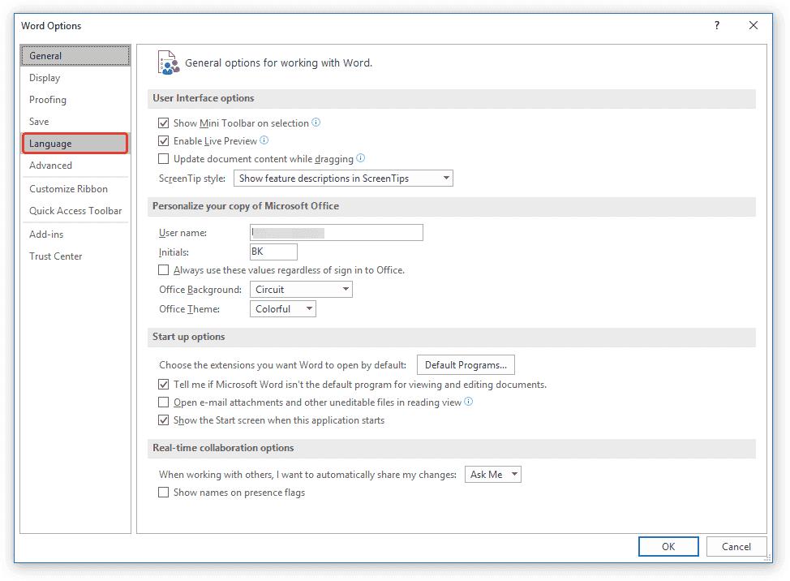Disable Show the Start screen checkbox
This screenshot has width=790, height=581.
164,420
